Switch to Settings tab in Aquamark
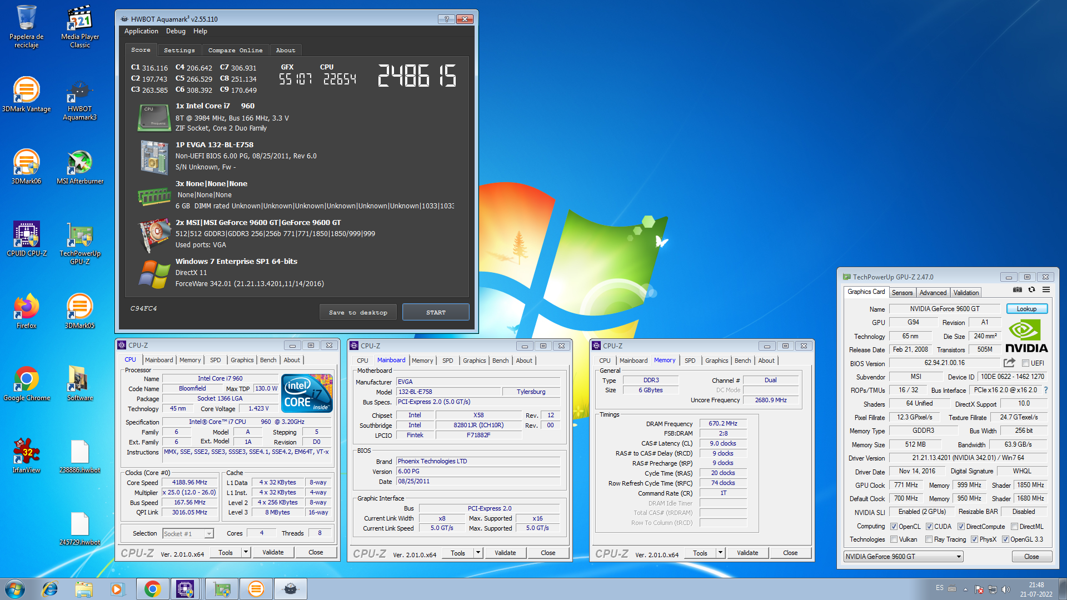Image resolution: width=1067 pixels, height=600 pixels. click(x=179, y=50)
